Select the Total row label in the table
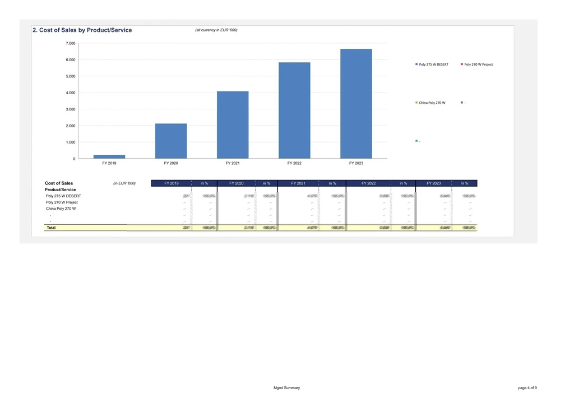This screenshot has height=406, width=574. 51,228
